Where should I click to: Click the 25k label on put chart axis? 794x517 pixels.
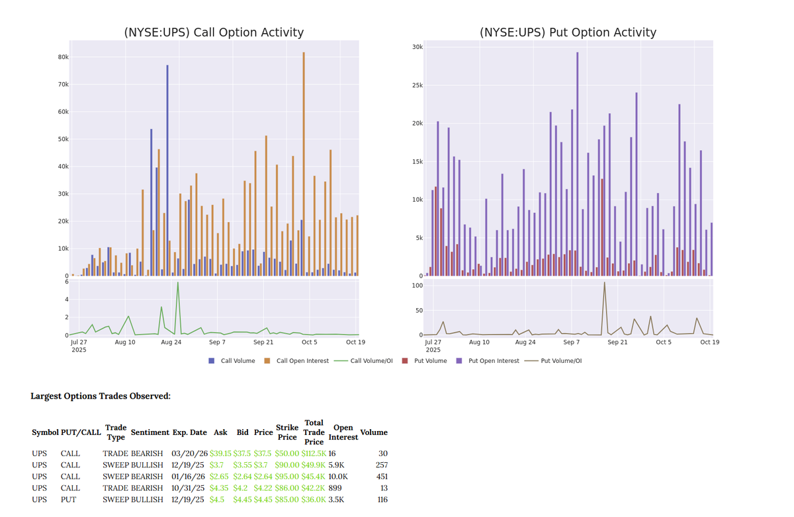[x=418, y=86]
